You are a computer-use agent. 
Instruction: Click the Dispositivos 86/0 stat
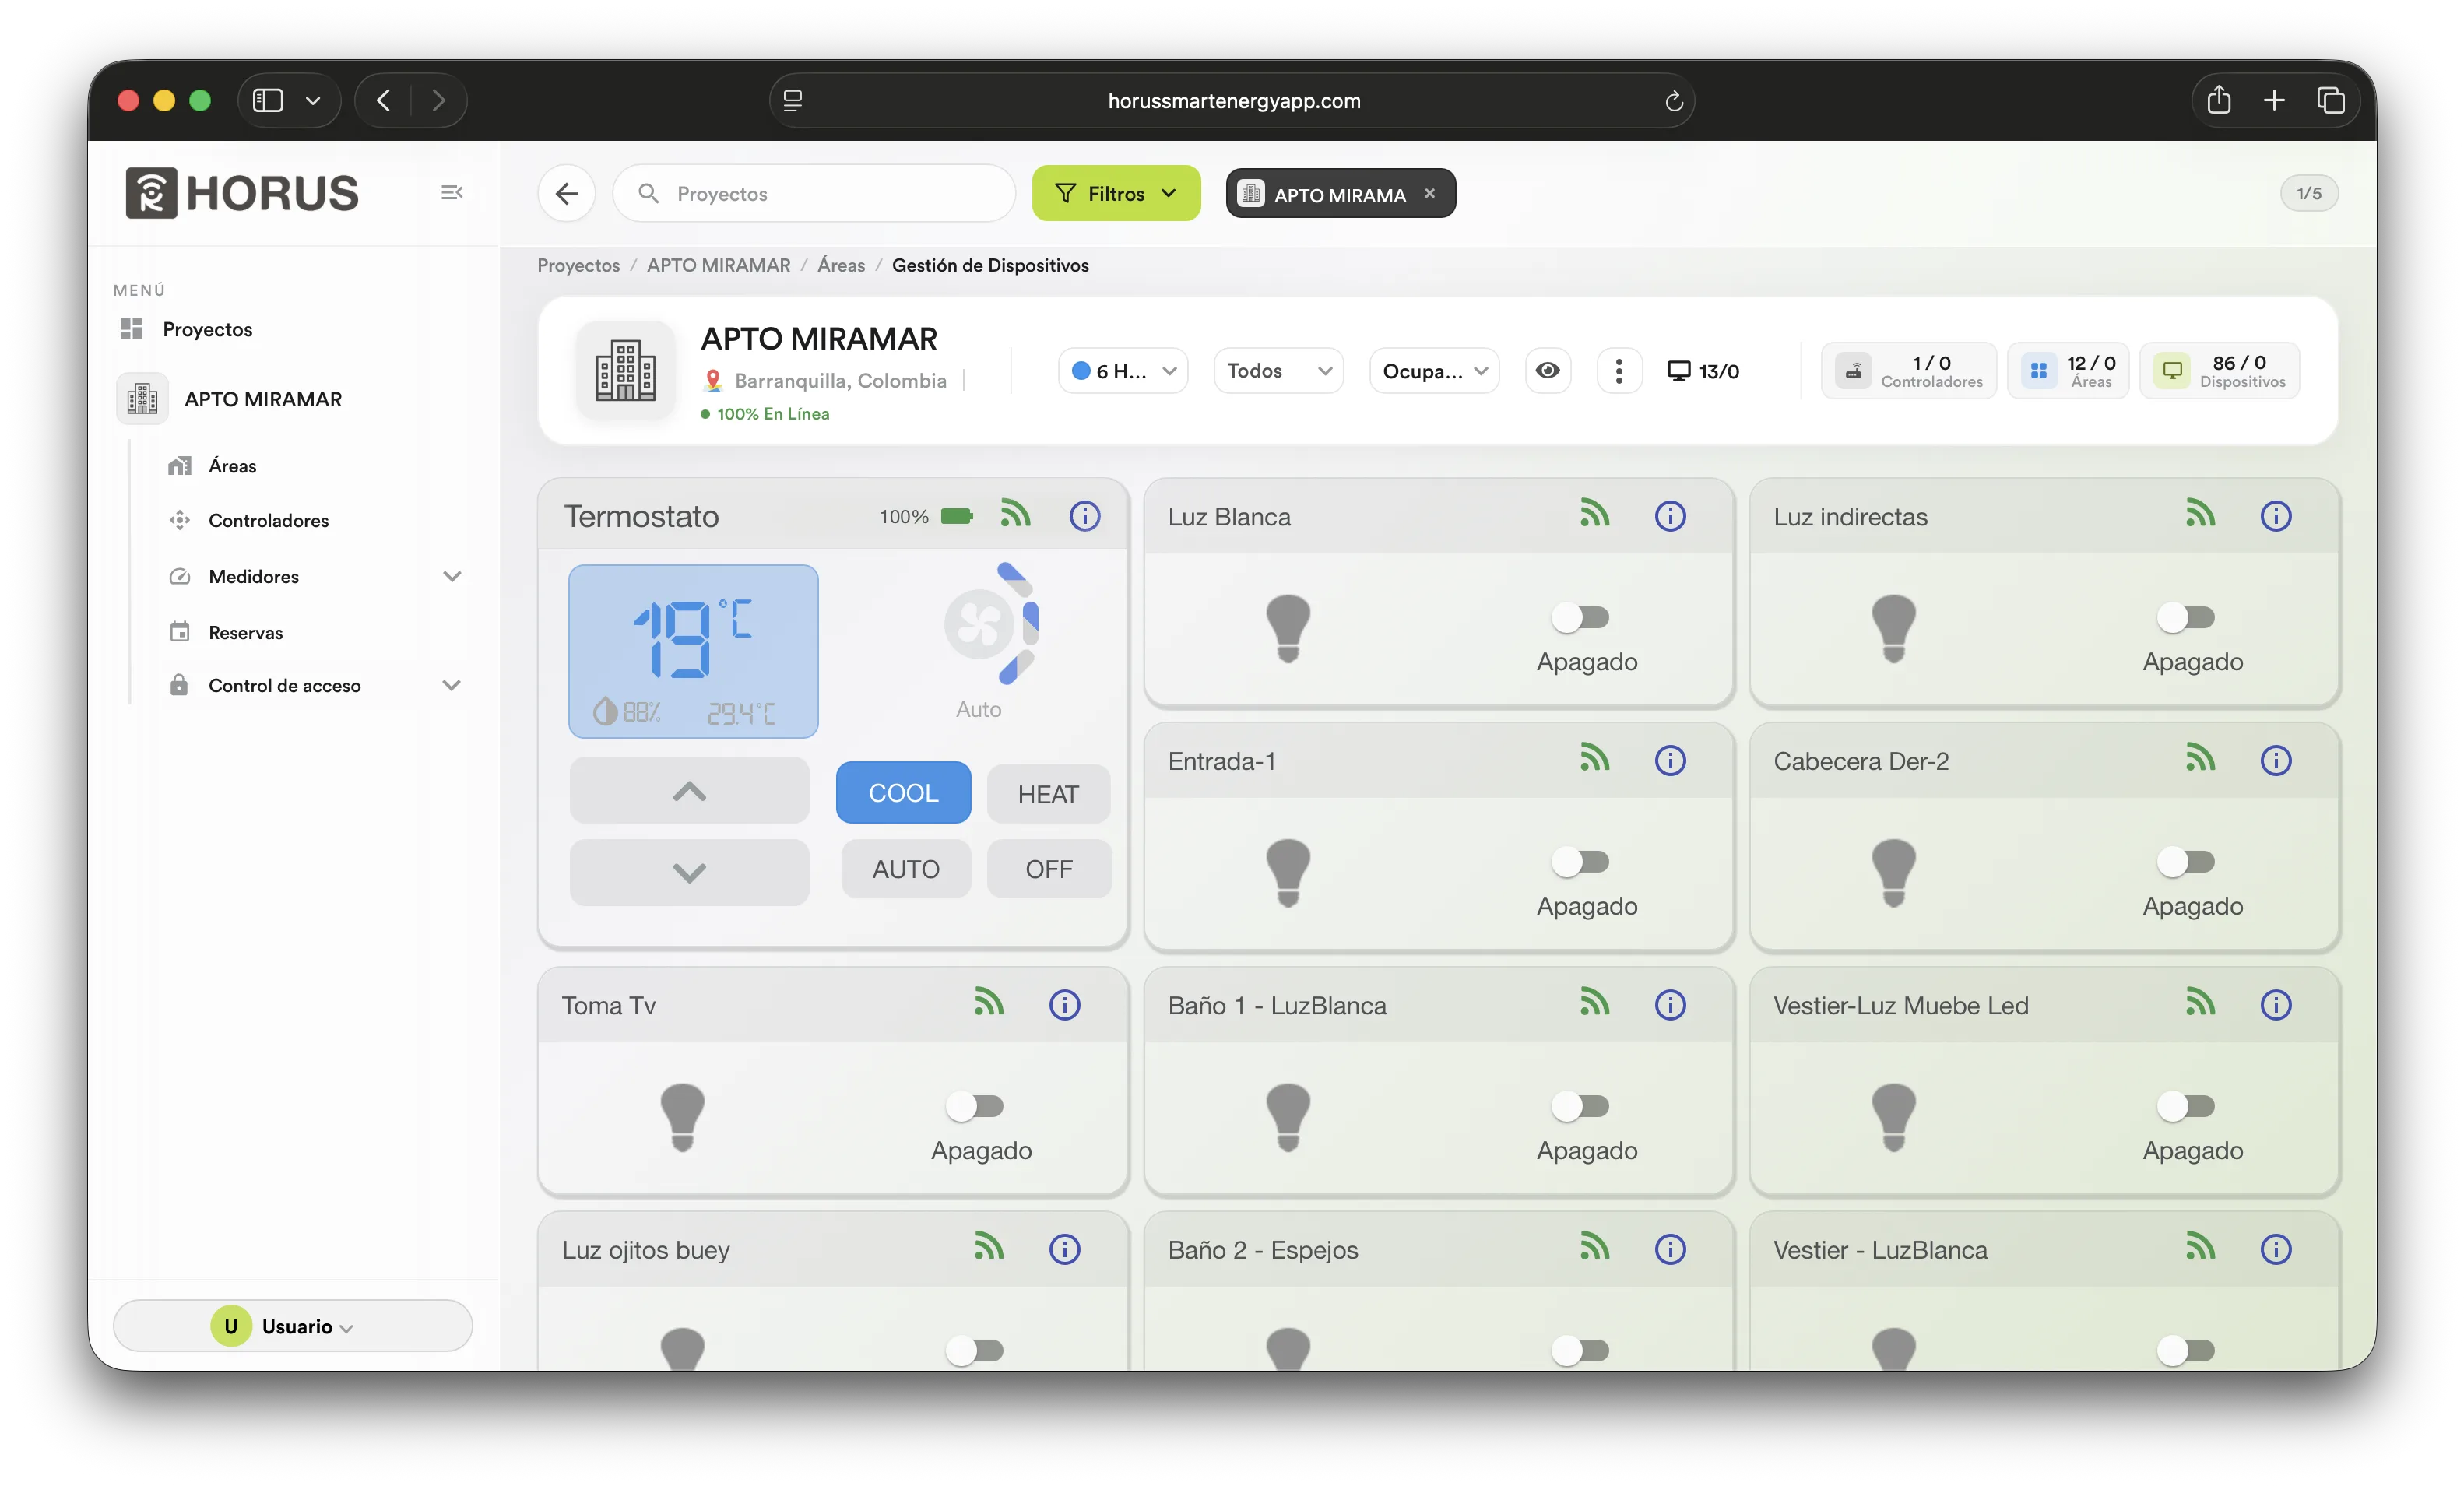2219,371
